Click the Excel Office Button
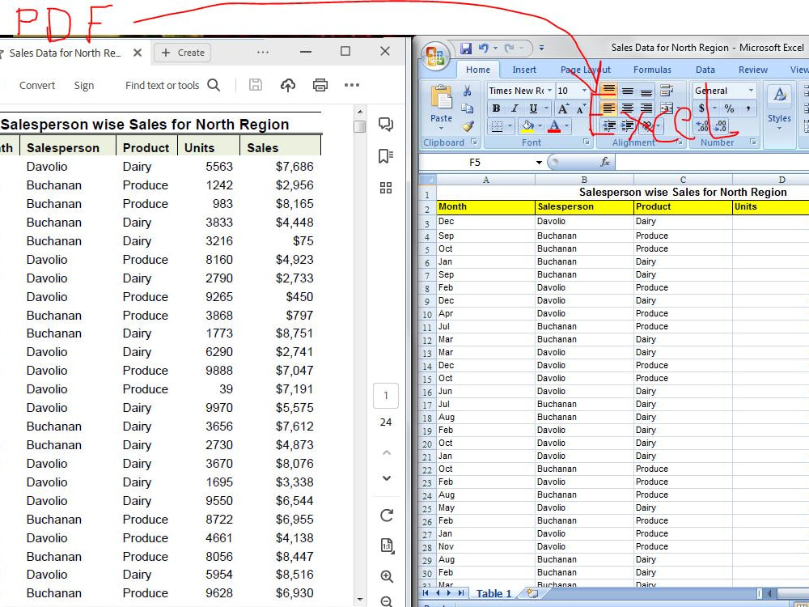 tap(435, 56)
